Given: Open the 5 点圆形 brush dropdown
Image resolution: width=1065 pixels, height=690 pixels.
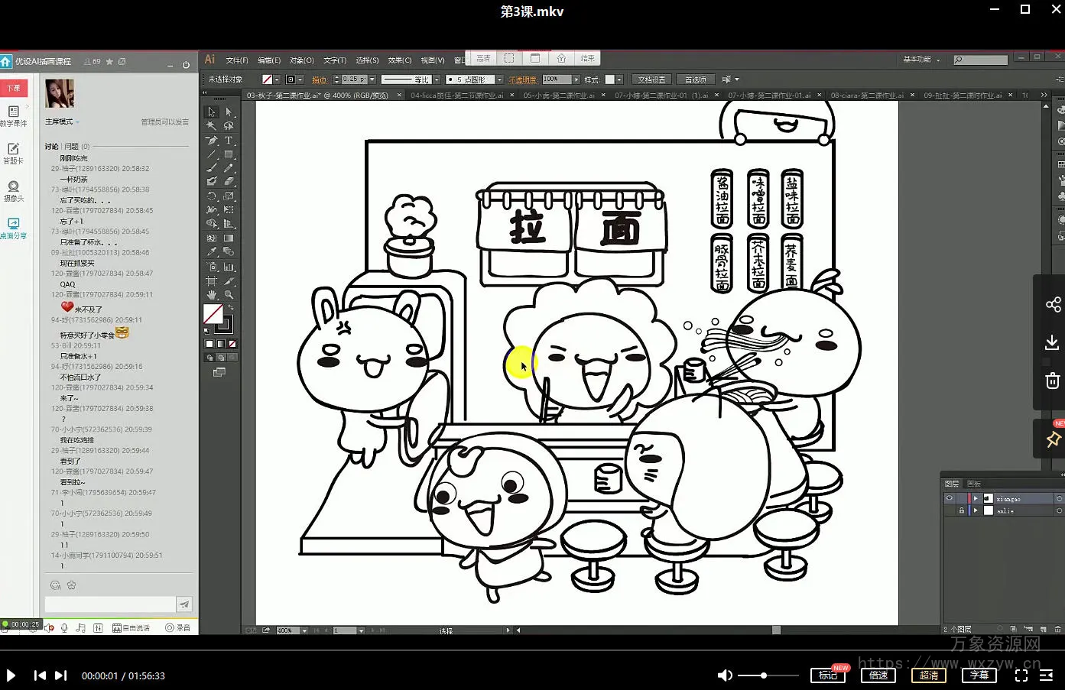Looking at the screenshot, I should coord(499,79).
